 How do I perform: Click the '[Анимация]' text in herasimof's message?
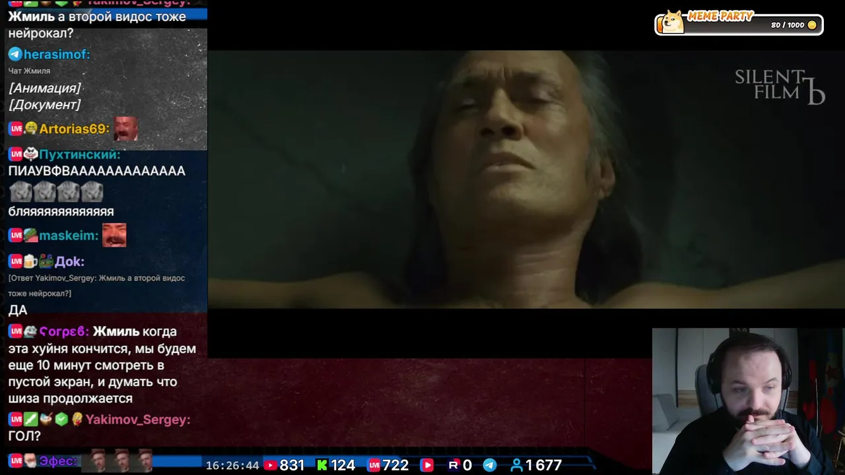(x=45, y=88)
